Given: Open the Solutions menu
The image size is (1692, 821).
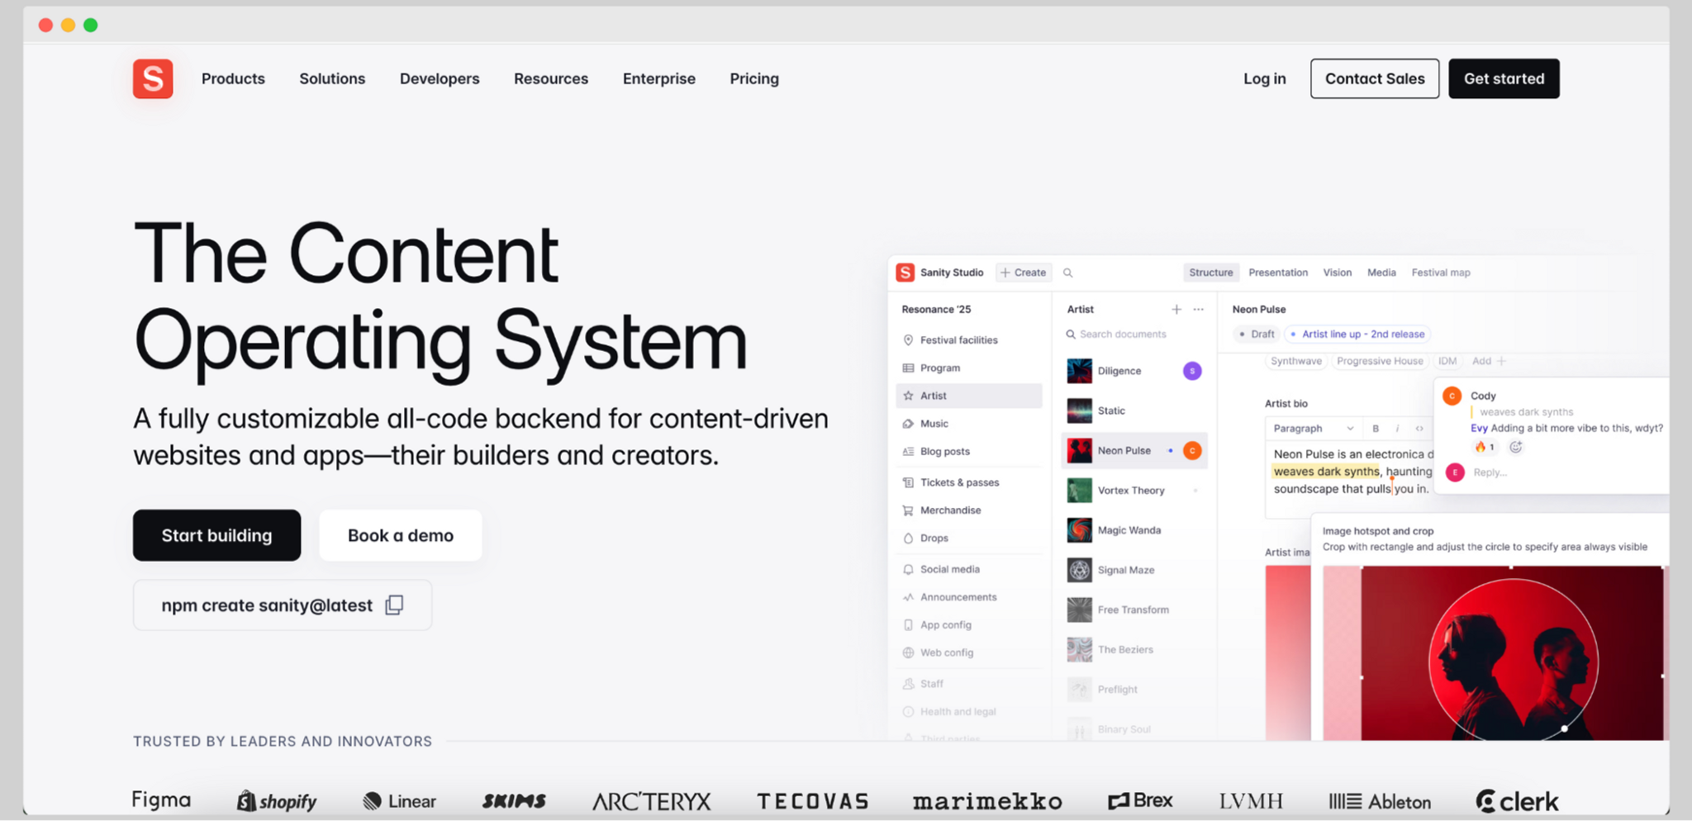Looking at the screenshot, I should click(x=332, y=78).
